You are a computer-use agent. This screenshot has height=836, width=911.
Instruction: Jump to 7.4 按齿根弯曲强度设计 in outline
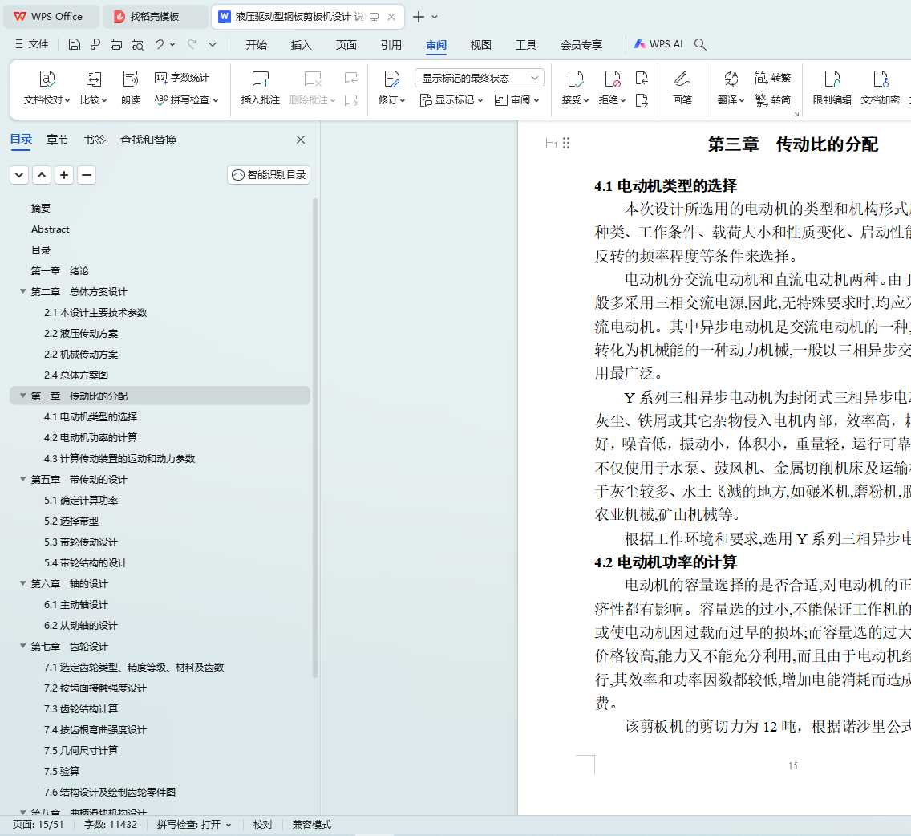pyautogui.click(x=95, y=729)
